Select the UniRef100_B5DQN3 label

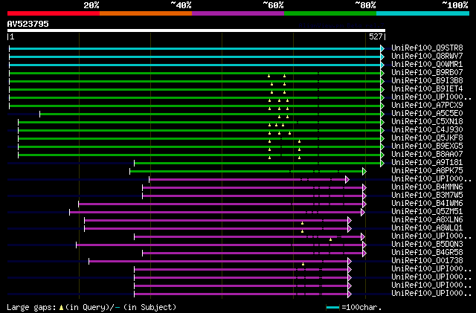click(x=427, y=245)
